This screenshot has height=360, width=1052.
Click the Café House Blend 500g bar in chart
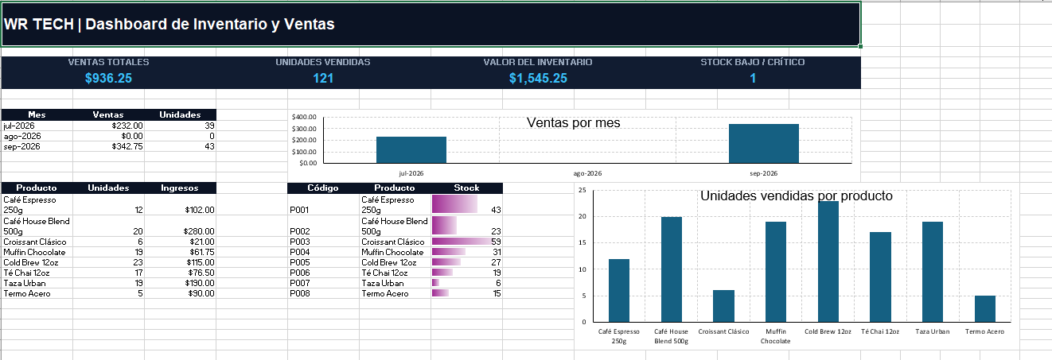[672, 269]
